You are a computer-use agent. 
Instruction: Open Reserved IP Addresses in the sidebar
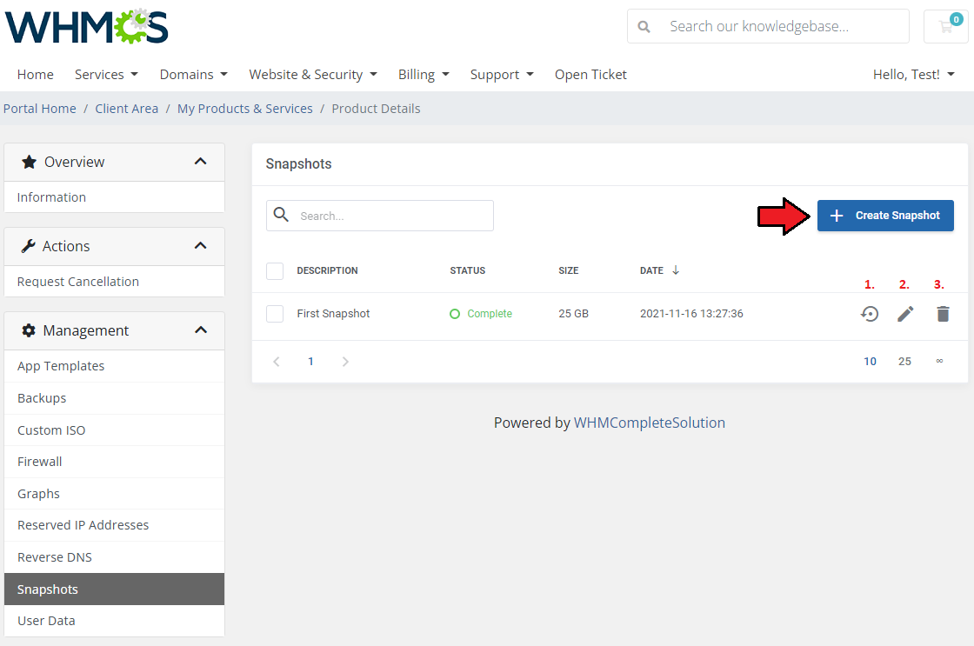click(114, 525)
